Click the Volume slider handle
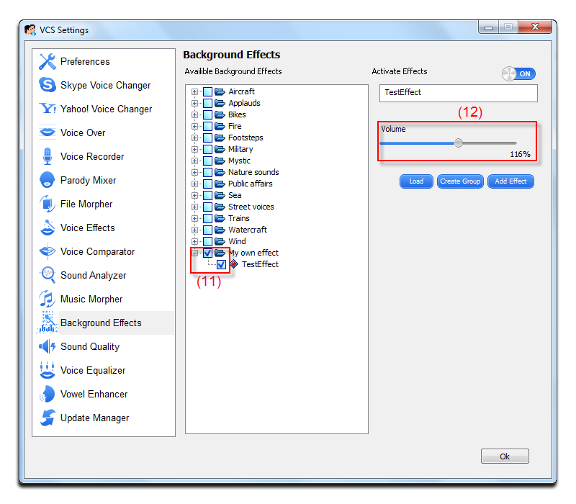Screen dimensions: 576x504 pos(459,143)
